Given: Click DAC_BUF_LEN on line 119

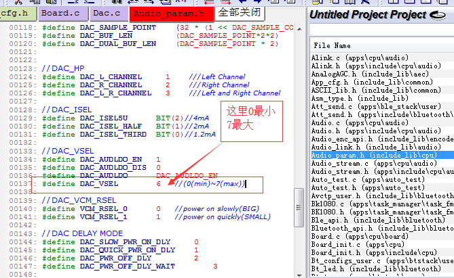Looking at the screenshot, I should [x=107, y=36].
